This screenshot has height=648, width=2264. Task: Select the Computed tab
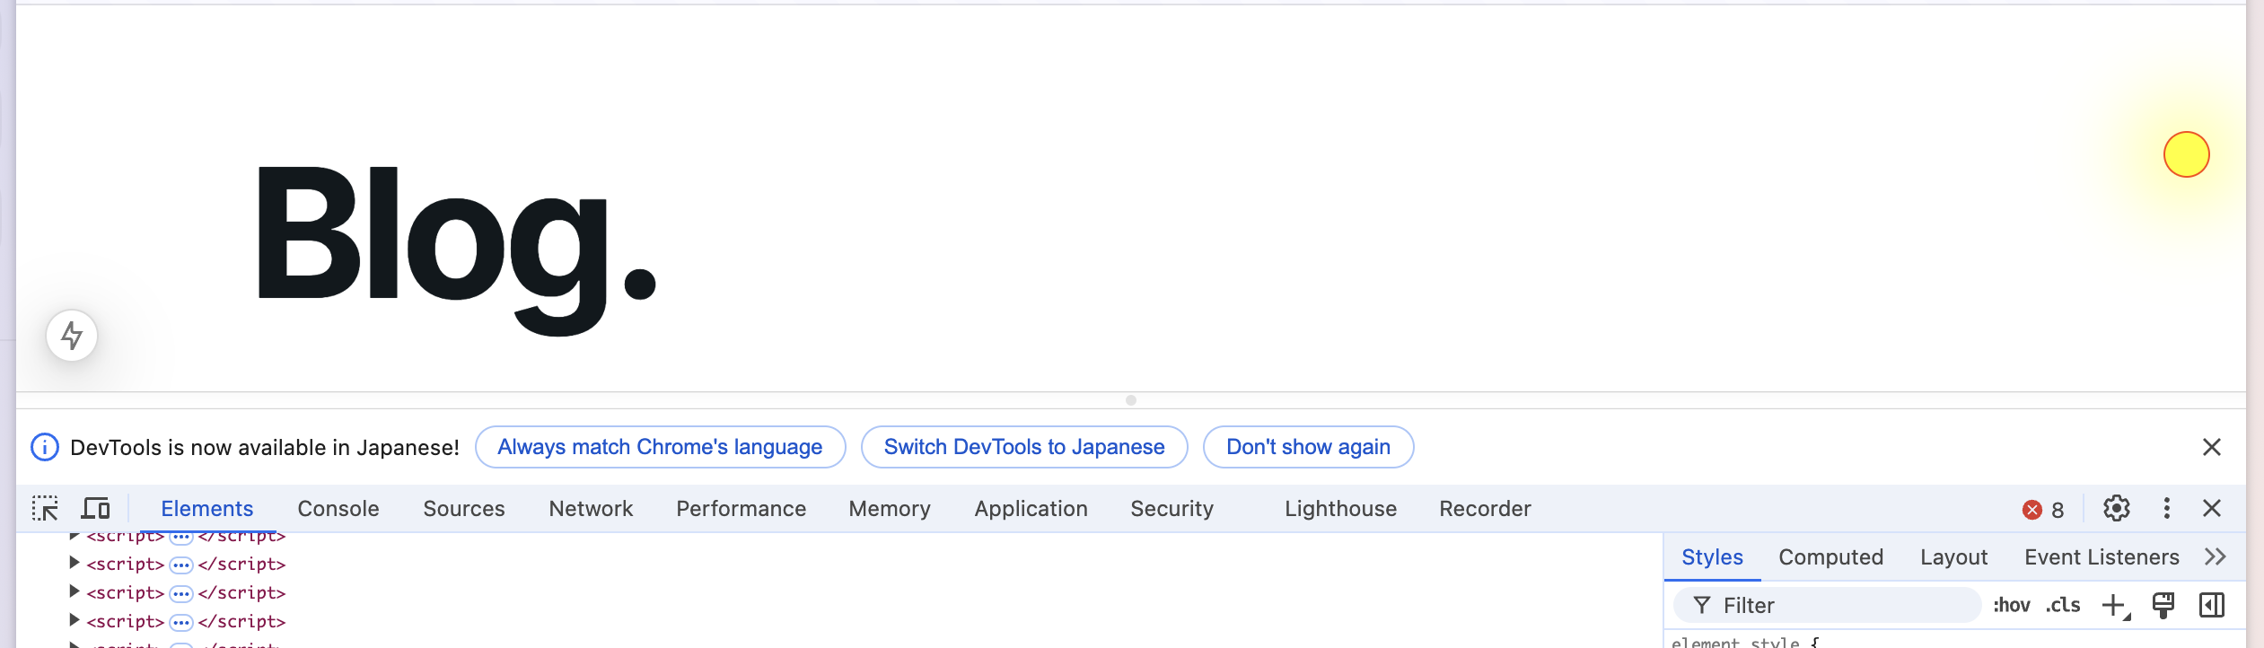point(1830,557)
